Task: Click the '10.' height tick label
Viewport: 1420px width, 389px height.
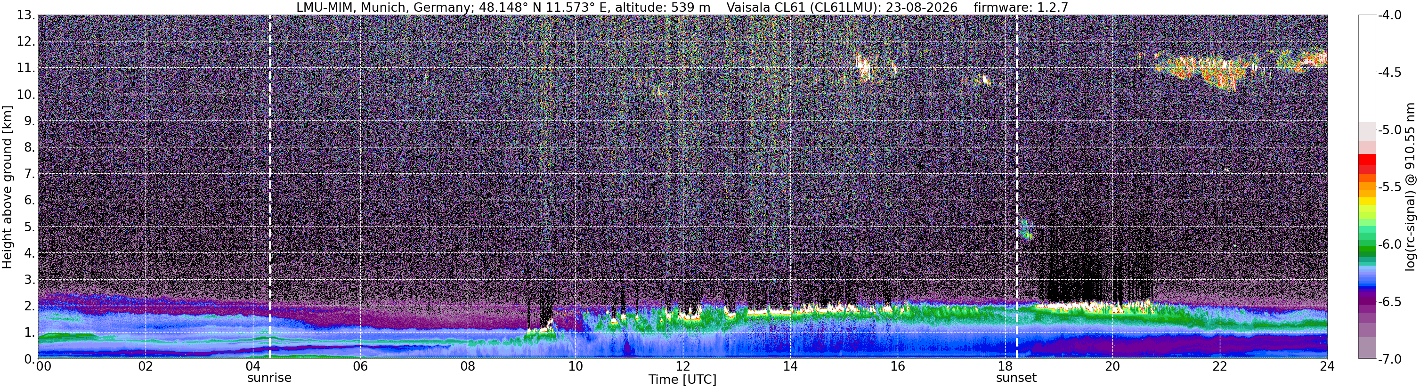Action: pos(25,94)
